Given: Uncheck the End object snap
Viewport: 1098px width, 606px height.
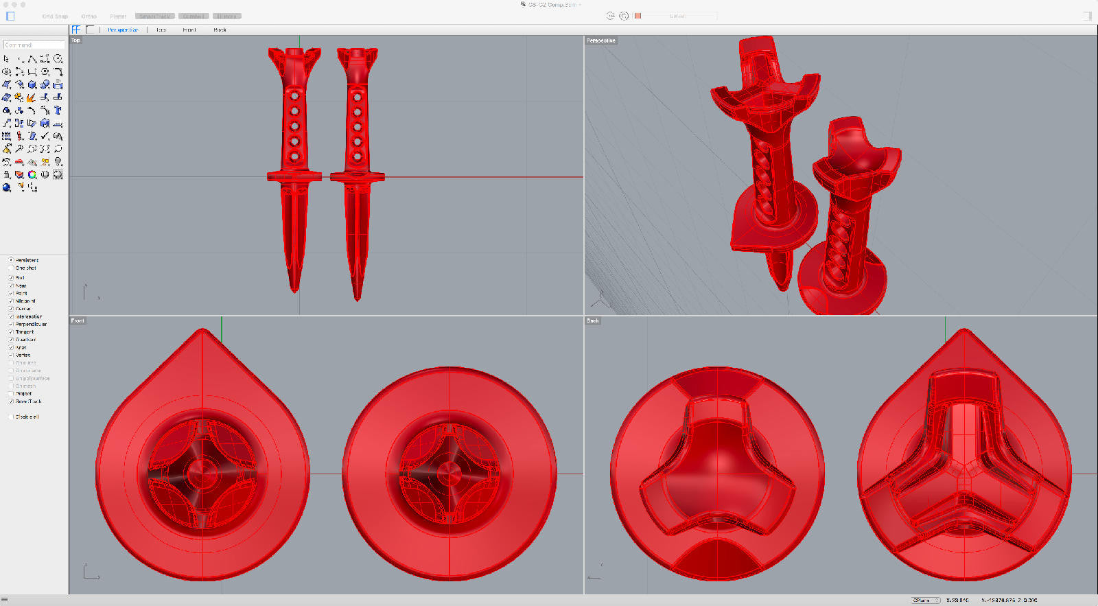Looking at the screenshot, I should point(11,277).
